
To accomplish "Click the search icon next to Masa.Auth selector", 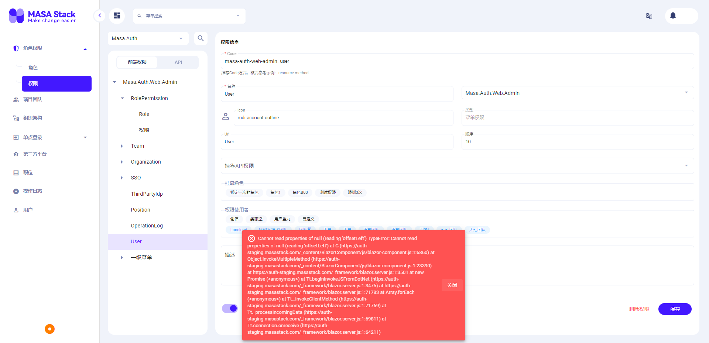I will [201, 38].
